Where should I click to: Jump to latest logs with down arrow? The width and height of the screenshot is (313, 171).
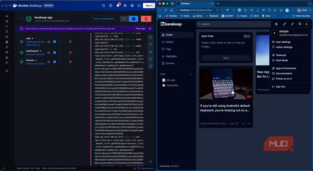tap(151, 161)
